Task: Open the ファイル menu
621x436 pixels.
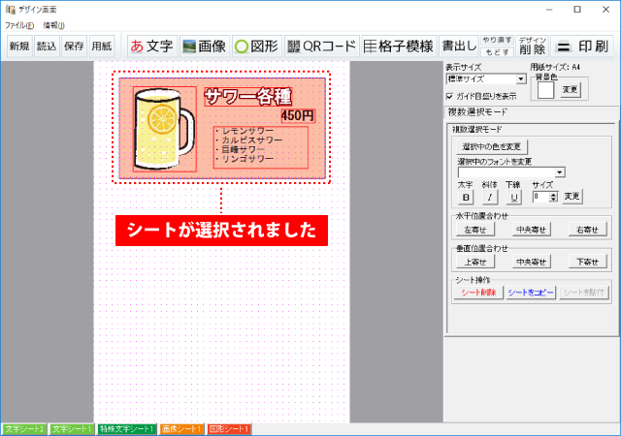Action: [x=19, y=25]
